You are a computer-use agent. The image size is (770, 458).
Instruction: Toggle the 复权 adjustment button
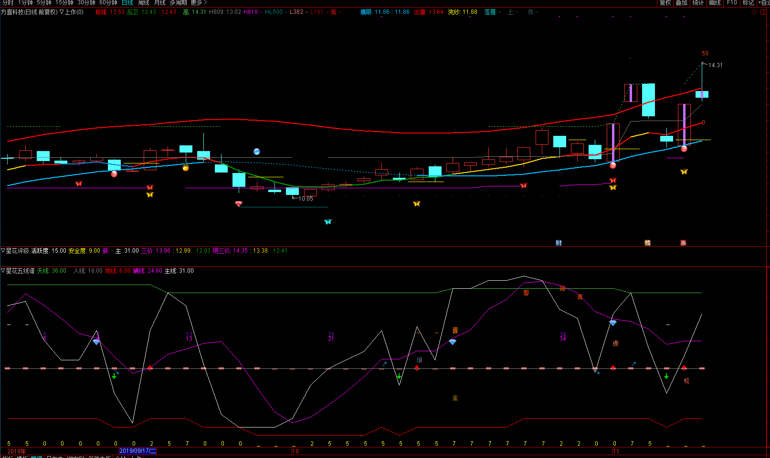coord(665,3)
